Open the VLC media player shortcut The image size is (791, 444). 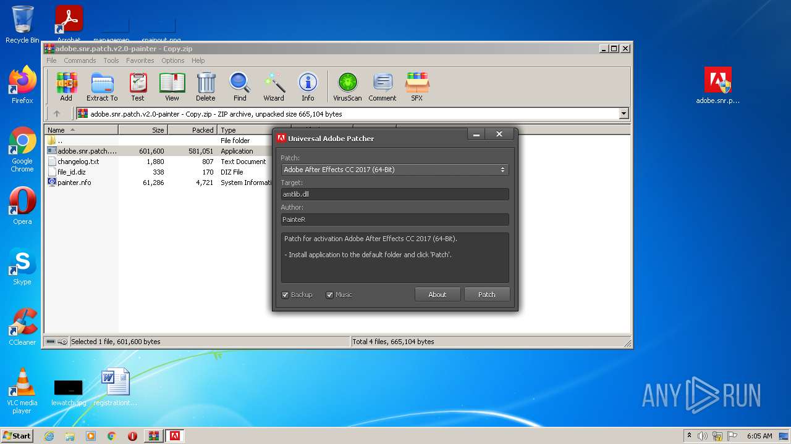(x=22, y=391)
